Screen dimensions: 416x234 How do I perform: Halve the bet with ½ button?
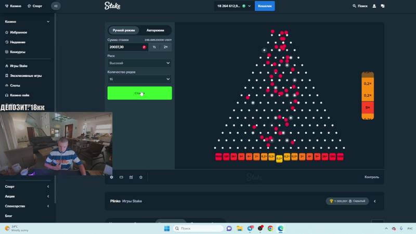tap(154, 47)
